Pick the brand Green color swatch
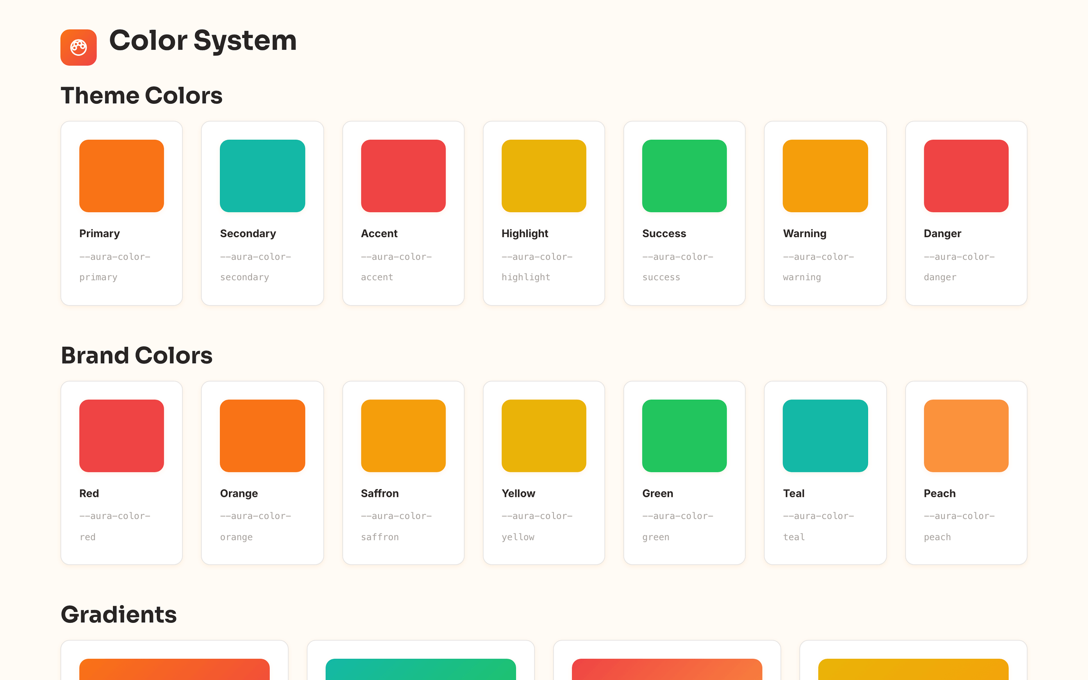Viewport: 1088px width, 680px height. click(685, 436)
